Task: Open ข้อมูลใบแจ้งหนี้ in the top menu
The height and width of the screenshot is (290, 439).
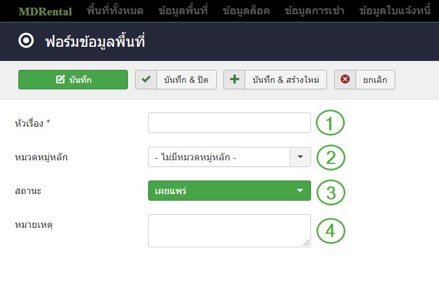Action: 395,11
